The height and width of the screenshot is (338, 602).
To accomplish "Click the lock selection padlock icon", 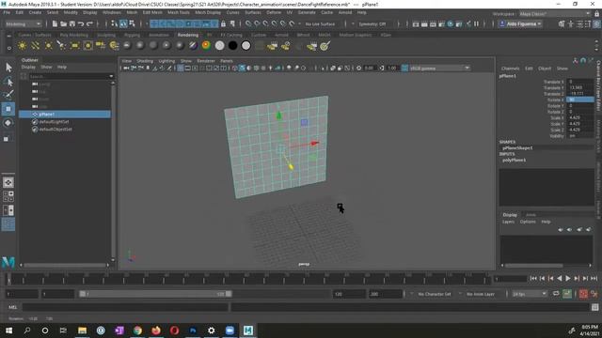I will coord(223,23).
